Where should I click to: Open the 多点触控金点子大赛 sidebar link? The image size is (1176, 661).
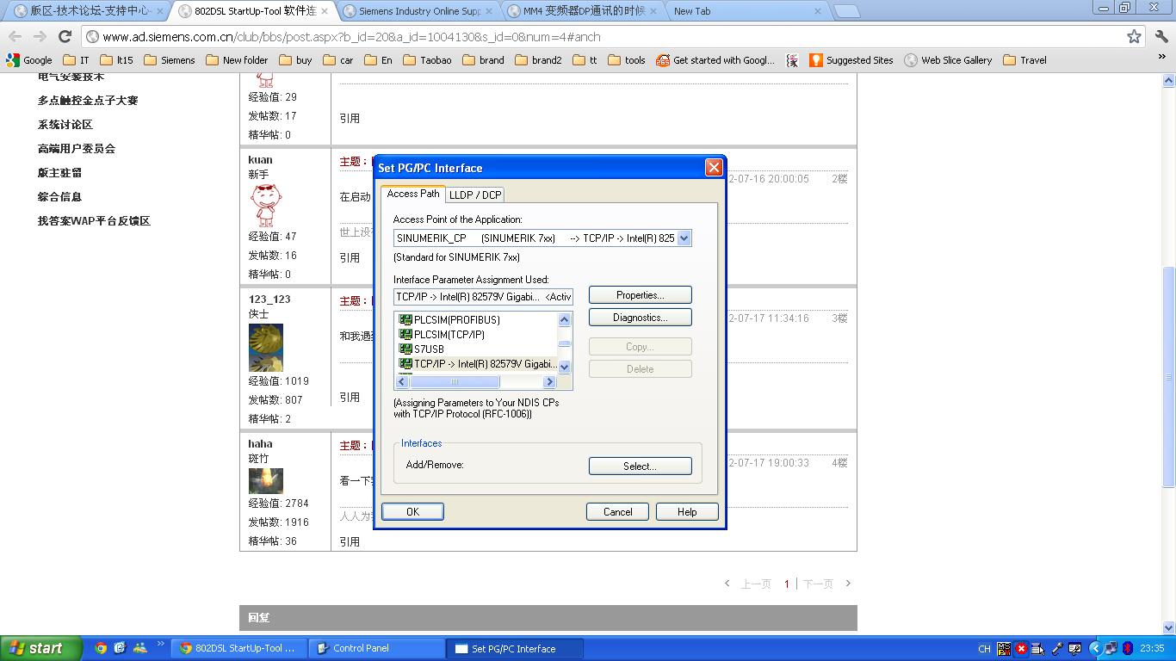tap(87, 101)
